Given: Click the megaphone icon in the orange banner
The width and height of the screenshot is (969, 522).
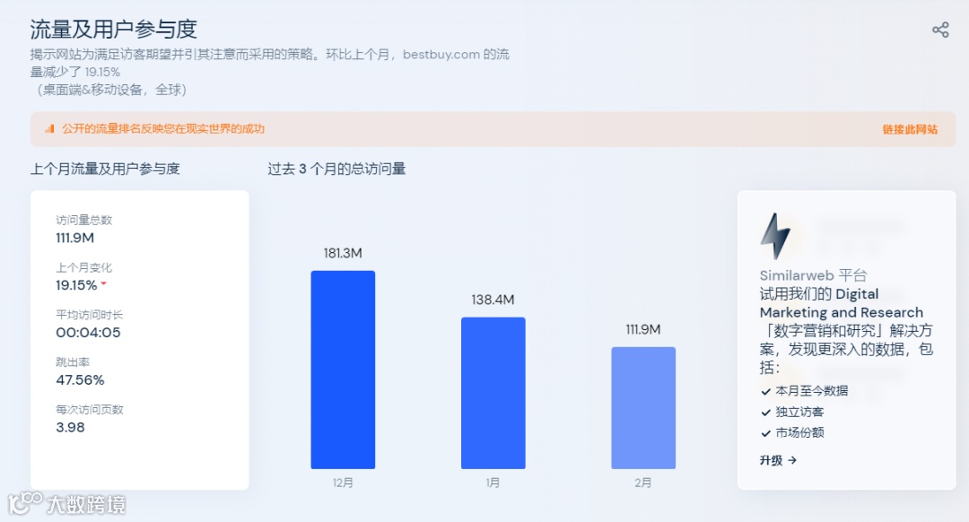Looking at the screenshot, I should point(49,129).
